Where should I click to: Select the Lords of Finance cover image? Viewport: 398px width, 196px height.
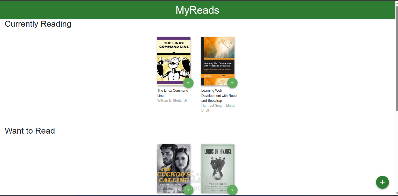pyautogui.click(x=218, y=168)
